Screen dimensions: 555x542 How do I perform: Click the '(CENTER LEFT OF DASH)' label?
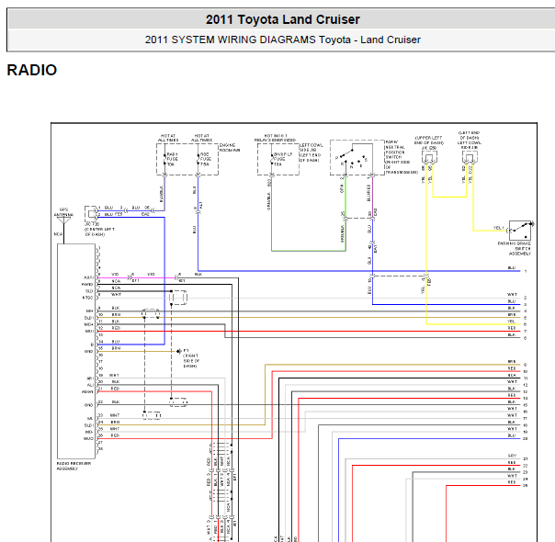click(x=99, y=231)
